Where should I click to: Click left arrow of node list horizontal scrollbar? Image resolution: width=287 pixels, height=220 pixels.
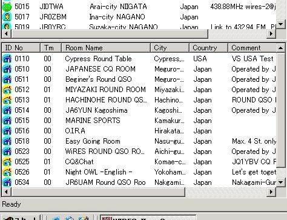click(x=6, y=34)
